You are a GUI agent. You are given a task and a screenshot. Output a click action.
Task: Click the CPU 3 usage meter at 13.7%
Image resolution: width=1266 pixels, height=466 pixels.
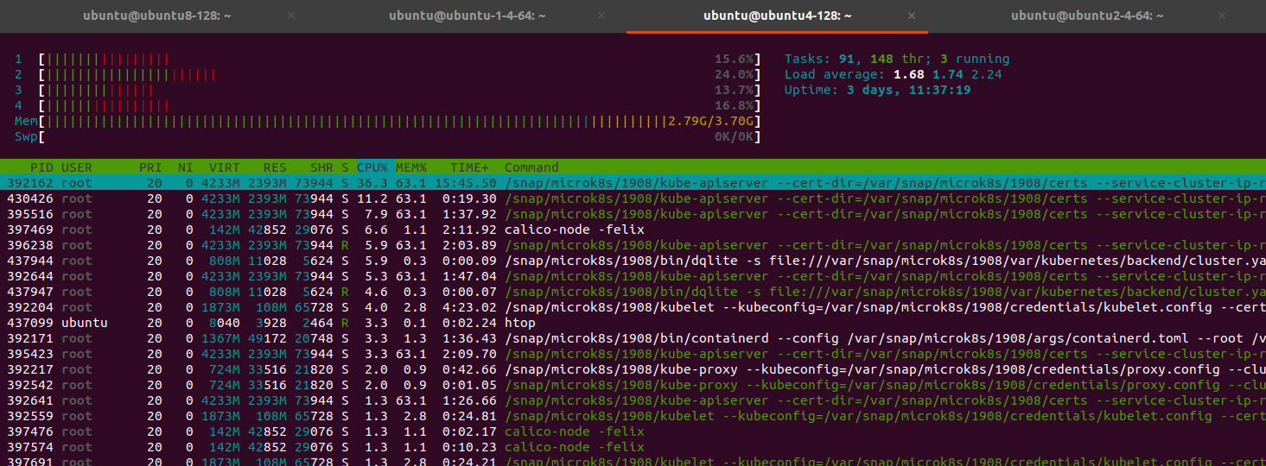click(x=387, y=90)
